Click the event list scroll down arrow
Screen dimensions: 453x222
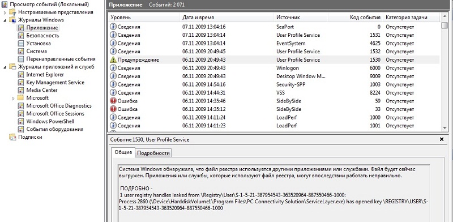(x=445, y=128)
